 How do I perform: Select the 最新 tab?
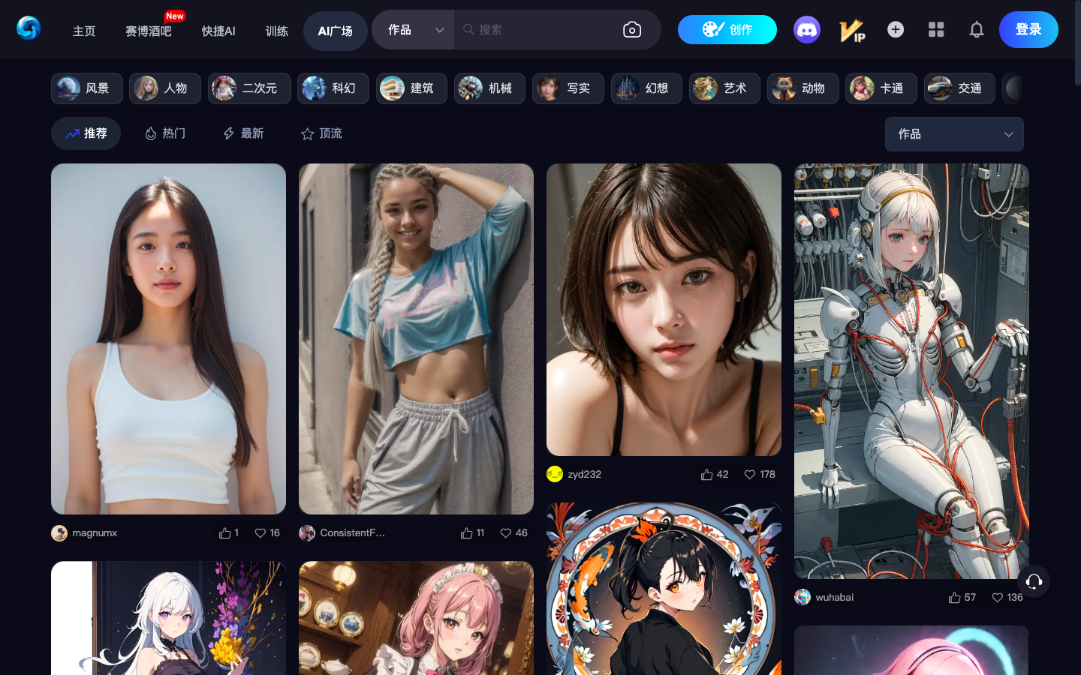tap(243, 133)
